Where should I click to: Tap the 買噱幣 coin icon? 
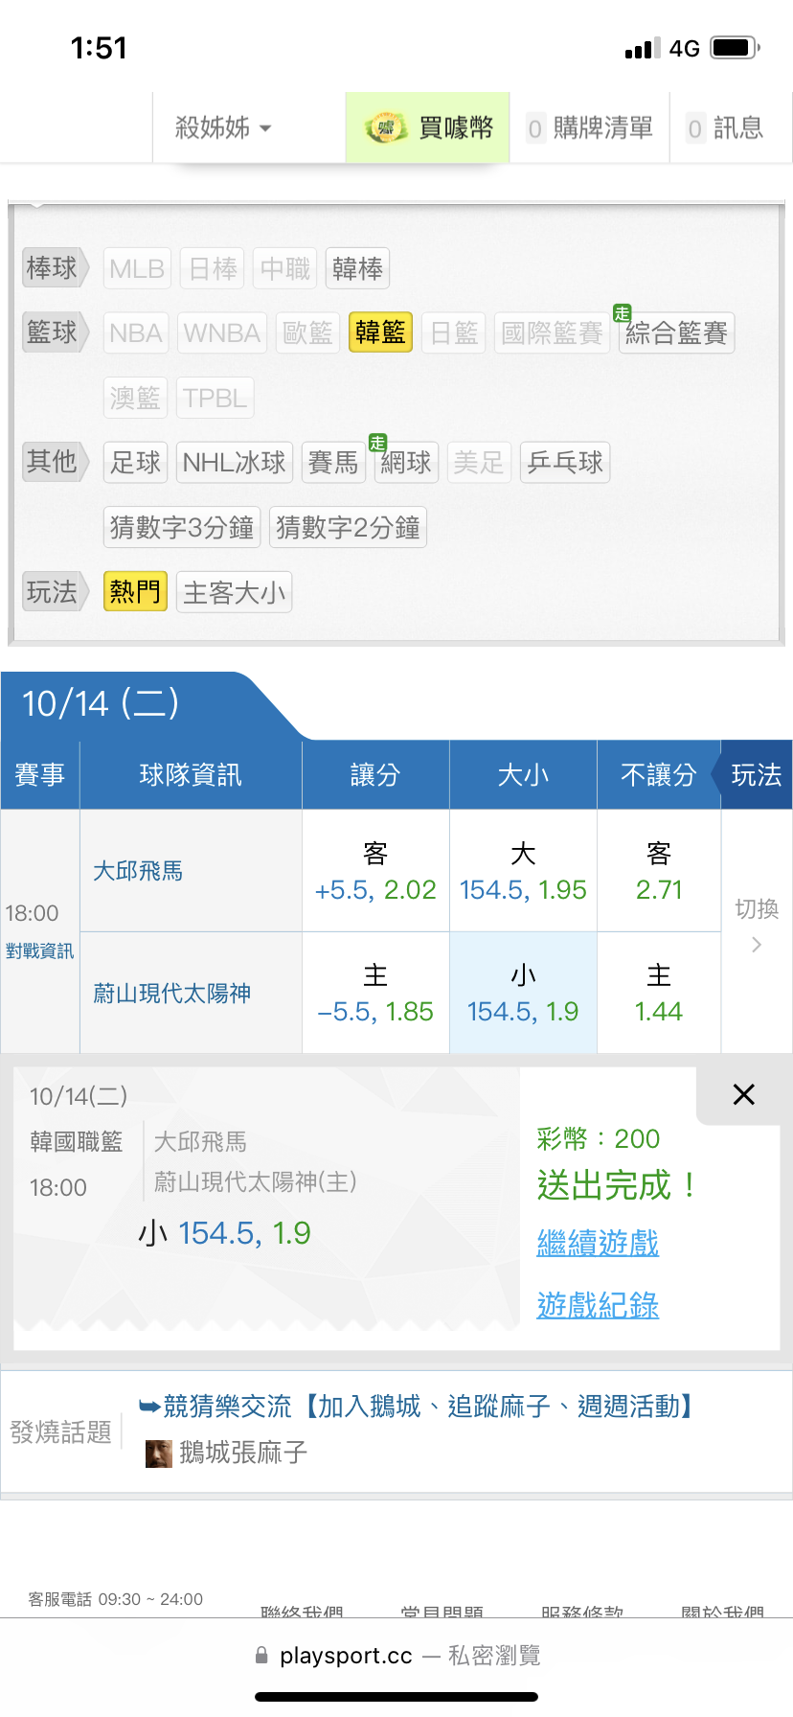(x=386, y=127)
